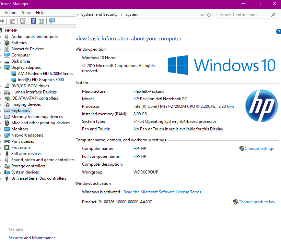Click the magnifier icon in Search Control Panel
281x243 pixels.
tap(273, 15)
